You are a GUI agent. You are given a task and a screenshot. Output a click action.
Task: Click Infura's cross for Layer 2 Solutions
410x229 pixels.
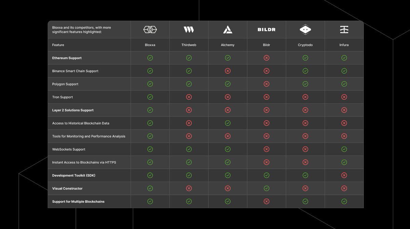[344, 110]
